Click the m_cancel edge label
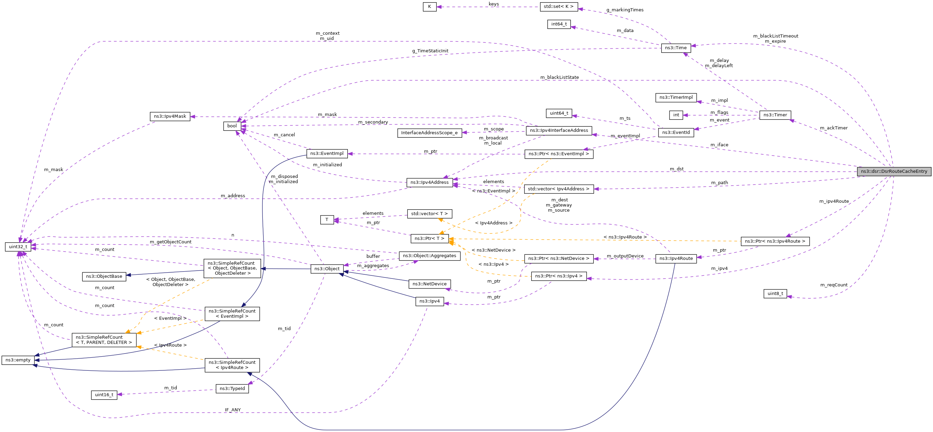The height and width of the screenshot is (432, 933). [284, 135]
